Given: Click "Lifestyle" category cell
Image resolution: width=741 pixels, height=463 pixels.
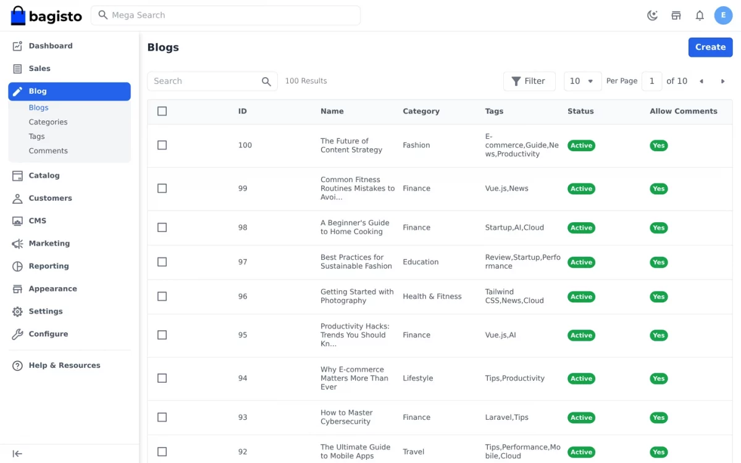Looking at the screenshot, I should [418, 378].
